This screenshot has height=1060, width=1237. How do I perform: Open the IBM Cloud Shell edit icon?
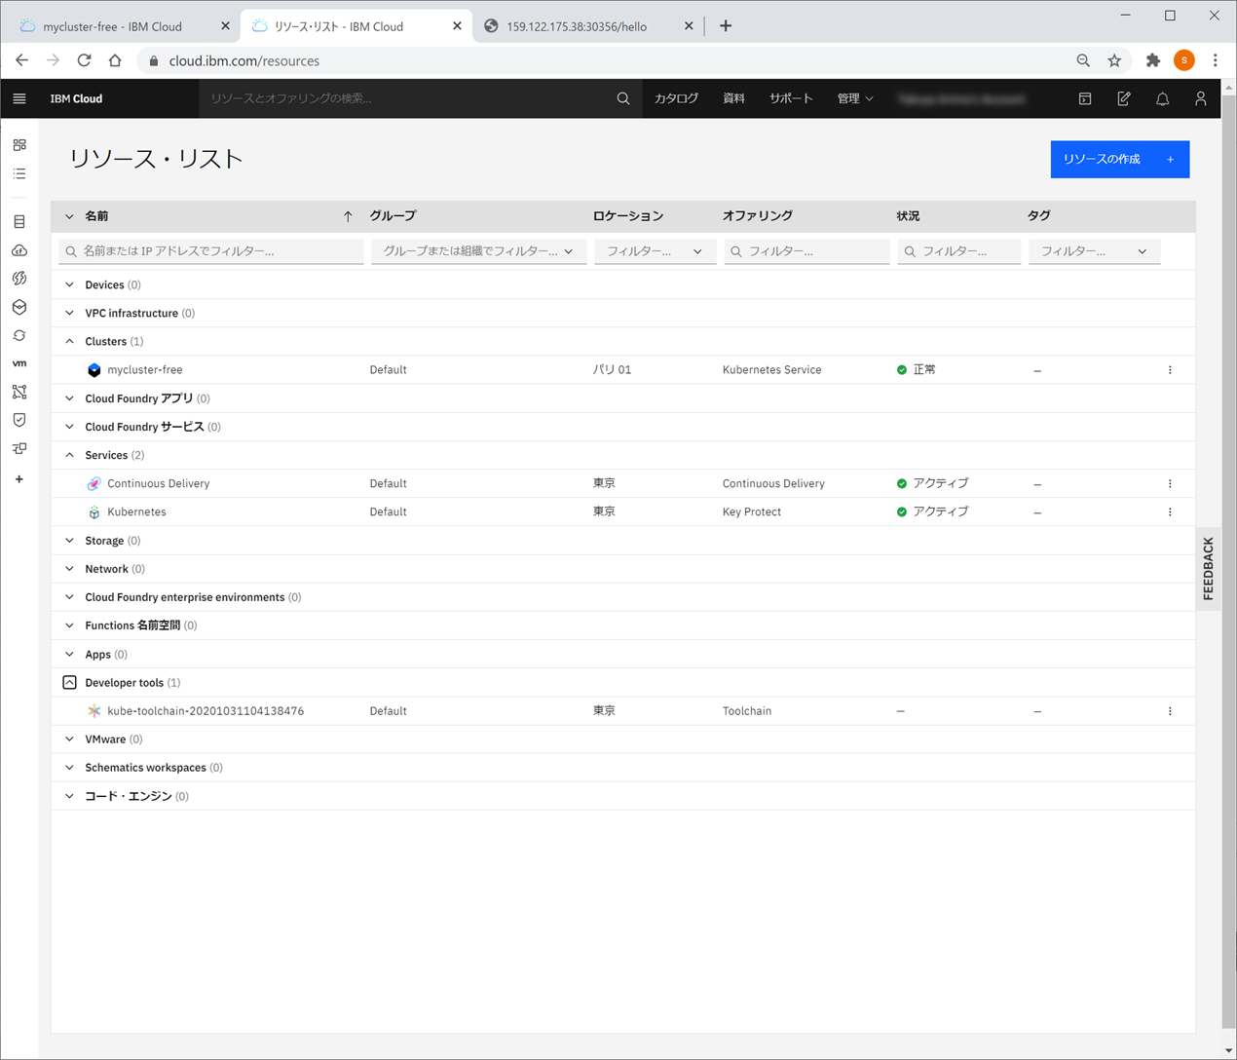point(1124,98)
